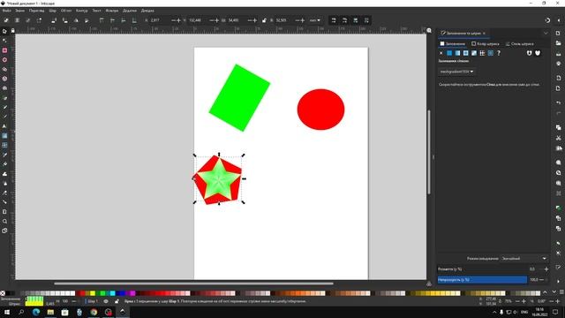Open Chrome from the taskbar

[94, 312]
